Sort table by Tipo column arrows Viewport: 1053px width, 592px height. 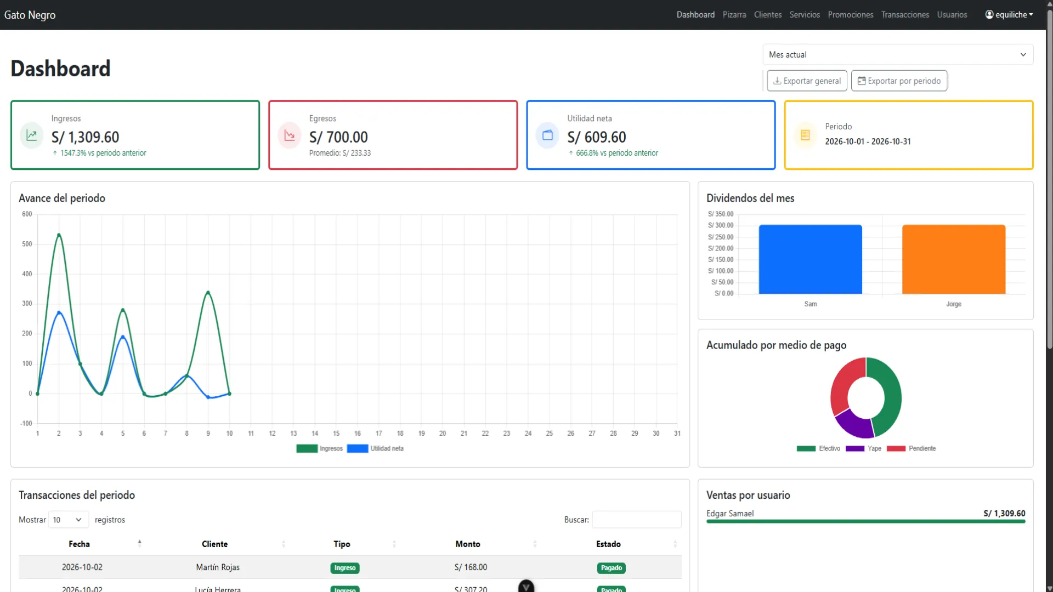[394, 544]
